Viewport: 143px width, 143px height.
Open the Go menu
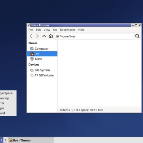click(55, 30)
